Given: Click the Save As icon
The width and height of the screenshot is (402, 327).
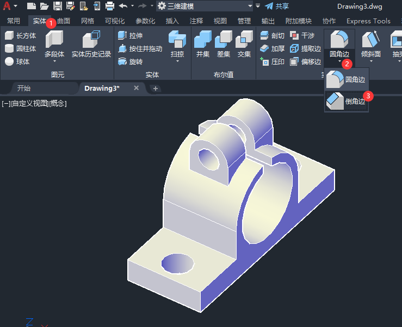Looking at the screenshot, I should (x=71, y=6).
